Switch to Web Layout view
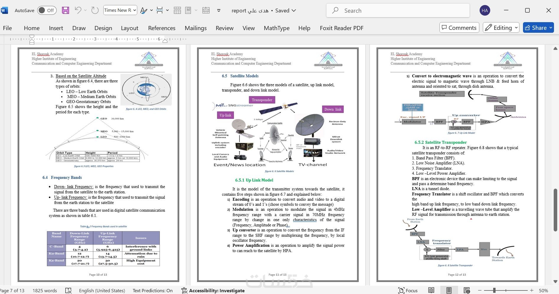The image size is (559, 294). point(467,290)
